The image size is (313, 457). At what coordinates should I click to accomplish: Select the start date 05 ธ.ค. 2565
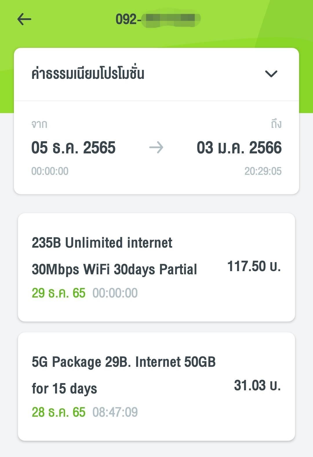coord(73,148)
